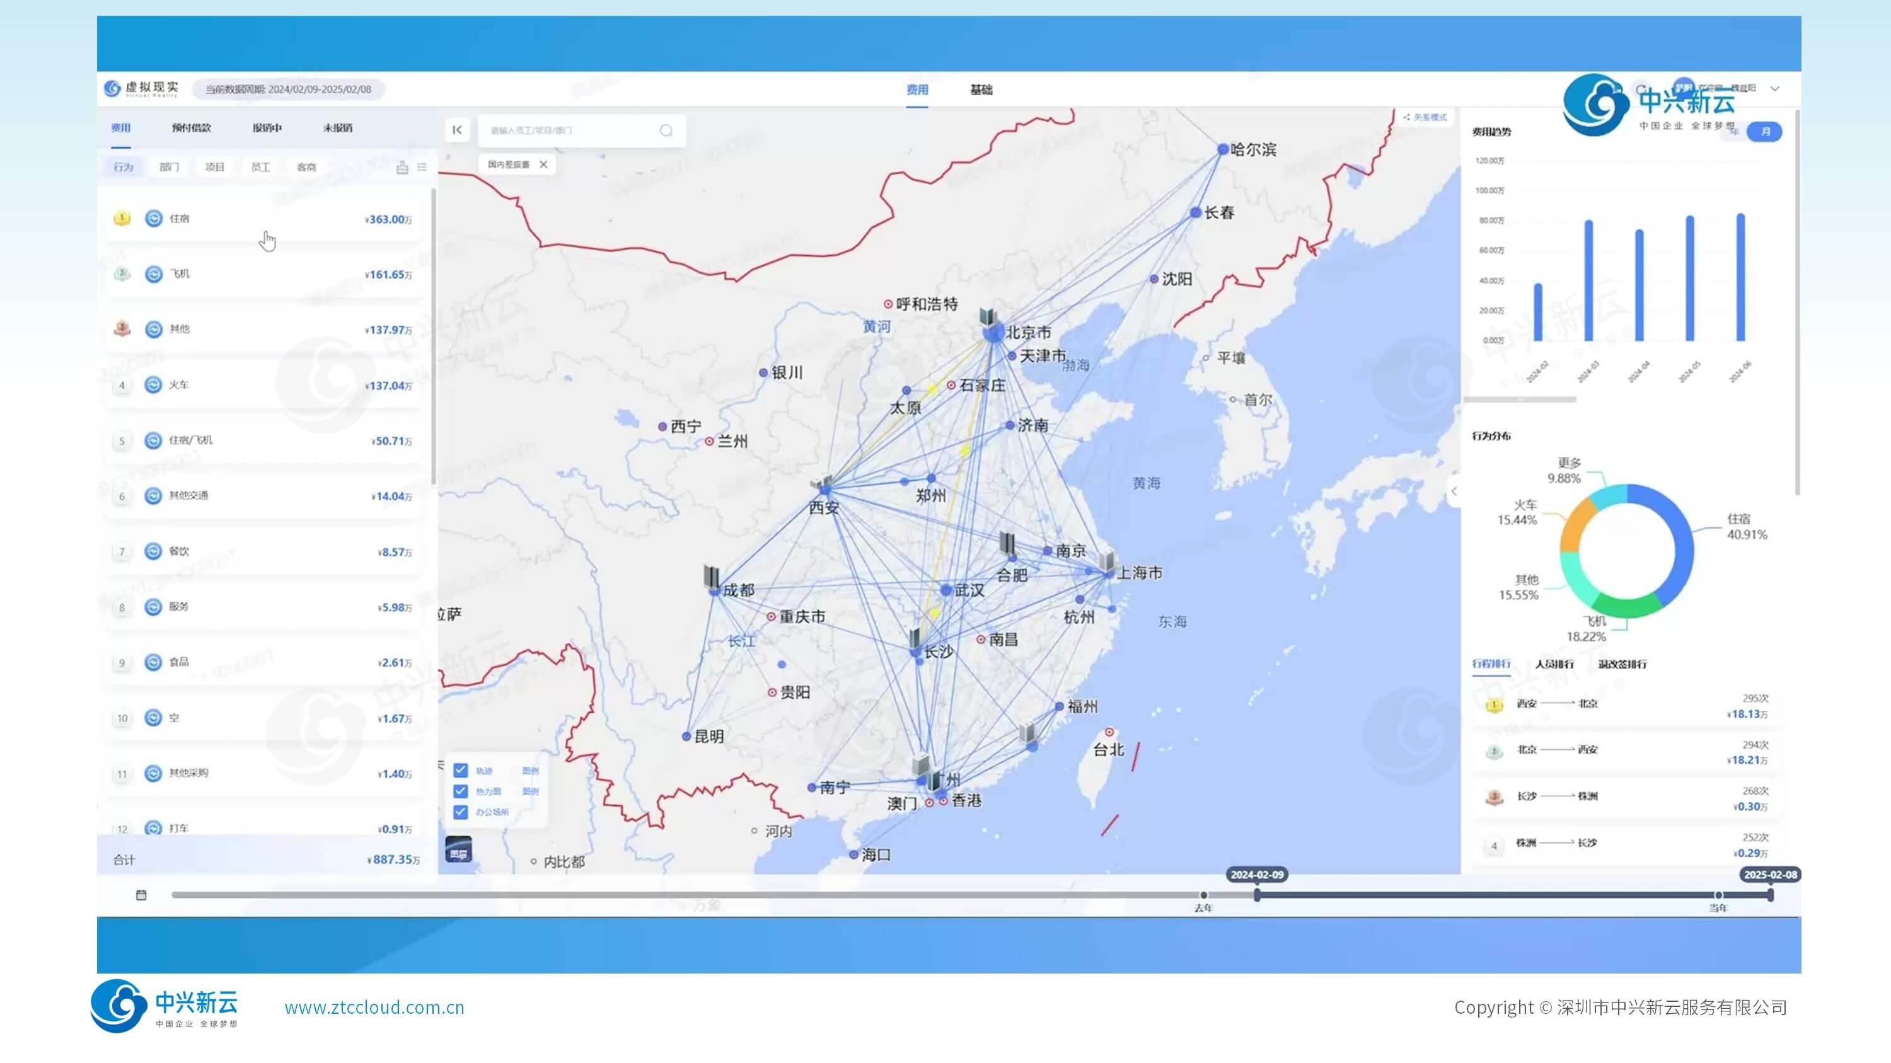The width and height of the screenshot is (1891, 1063).
Task: Click the 虚拟现实 logo icon
Action: [112, 88]
